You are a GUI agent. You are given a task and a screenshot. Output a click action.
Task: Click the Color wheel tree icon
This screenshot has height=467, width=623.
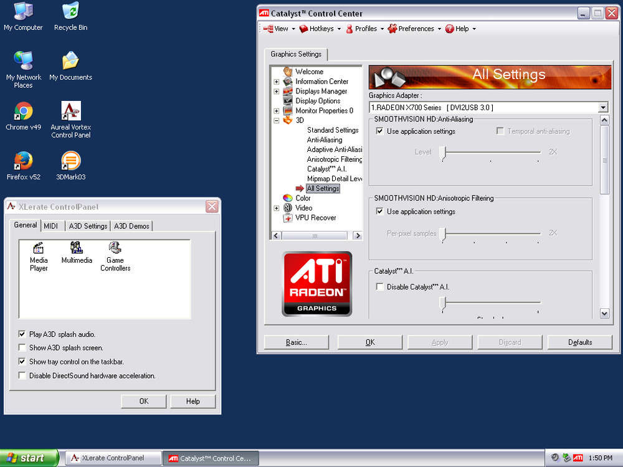point(288,198)
